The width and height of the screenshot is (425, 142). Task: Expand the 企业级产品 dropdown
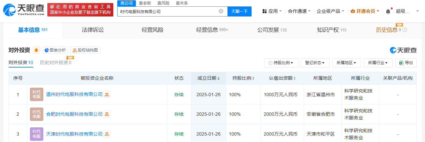(331, 11)
